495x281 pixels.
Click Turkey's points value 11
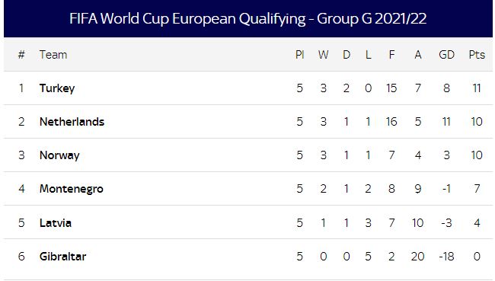477,88
